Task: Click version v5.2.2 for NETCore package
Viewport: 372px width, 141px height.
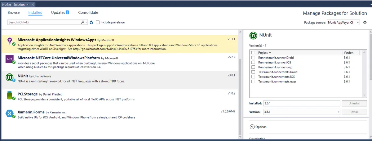Action: (232, 57)
